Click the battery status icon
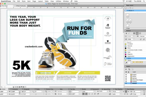This screenshot has width=146, height=97. (x=131, y=1)
